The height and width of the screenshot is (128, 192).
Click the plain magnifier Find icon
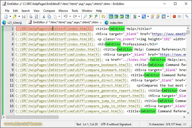[85, 17]
